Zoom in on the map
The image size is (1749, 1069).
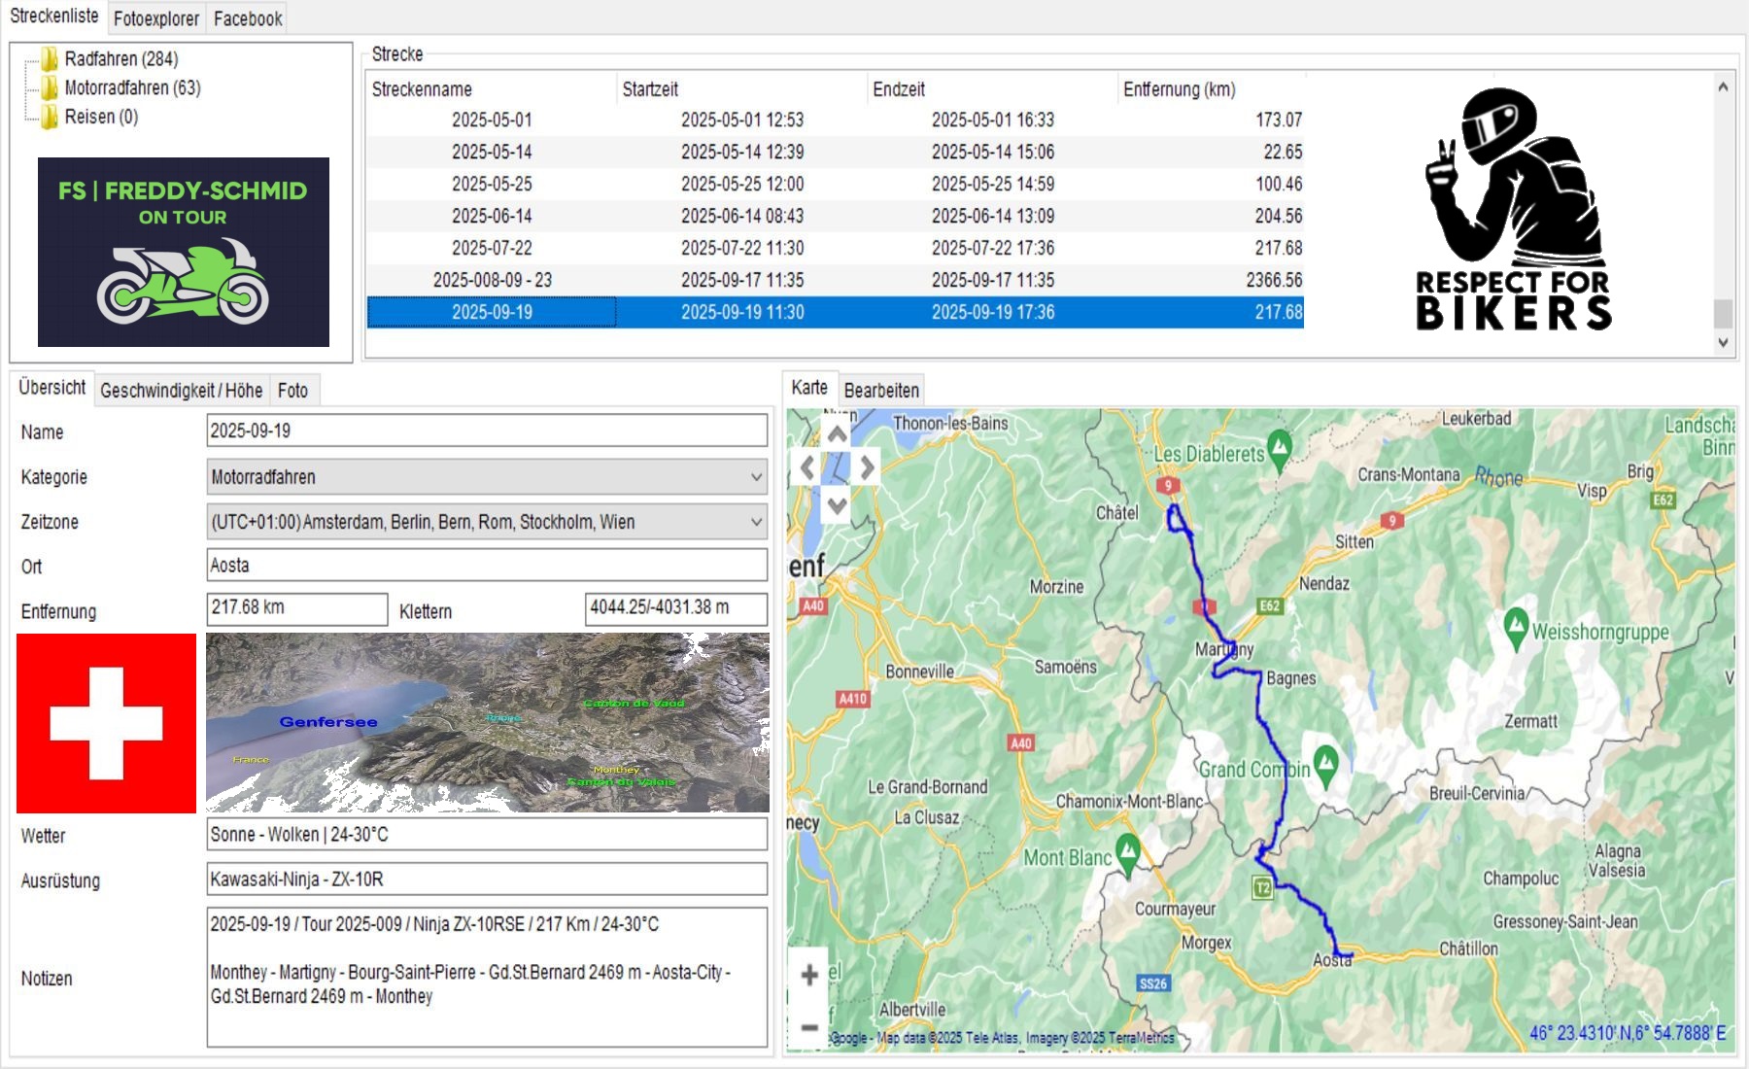pyautogui.click(x=809, y=975)
